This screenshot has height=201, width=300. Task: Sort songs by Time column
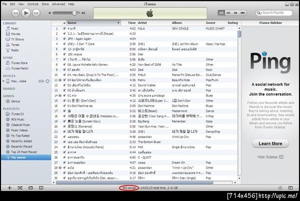pyautogui.click(x=131, y=23)
